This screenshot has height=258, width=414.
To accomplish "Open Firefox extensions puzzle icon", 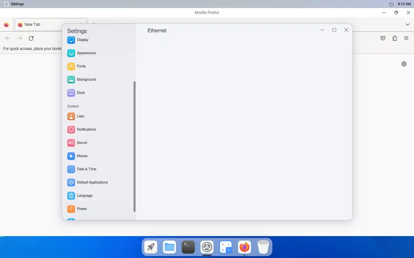I will [x=395, y=38].
